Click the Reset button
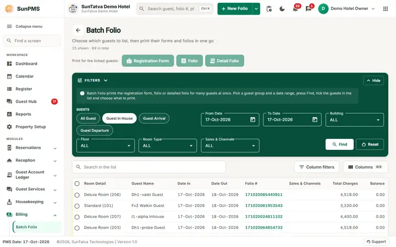Viewport: 396px width, 247px height. (x=370, y=144)
